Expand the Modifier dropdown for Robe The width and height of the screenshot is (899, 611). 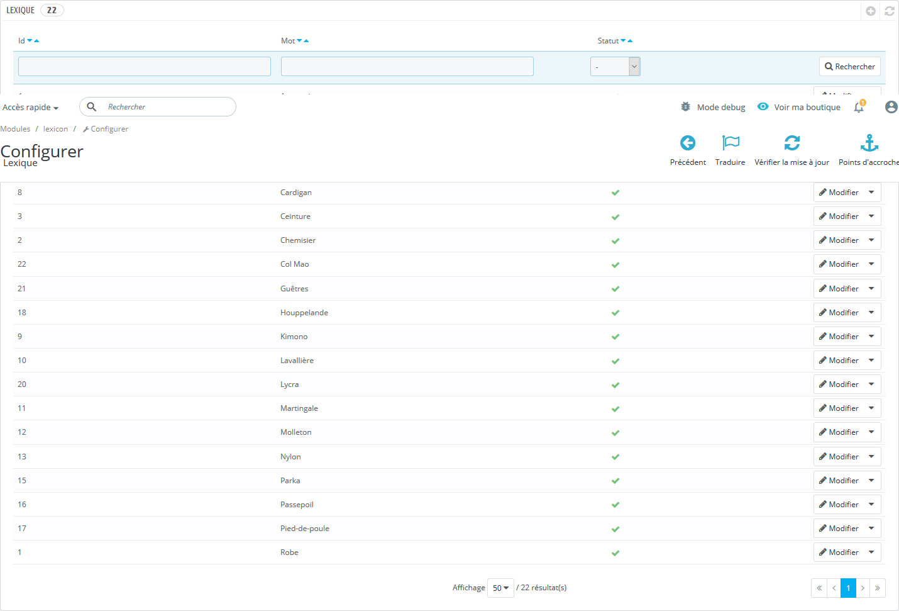pos(872,552)
